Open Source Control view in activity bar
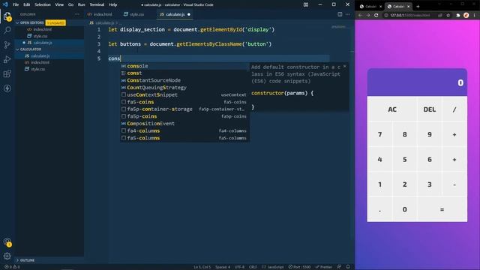480x270 pixels. click(7, 45)
